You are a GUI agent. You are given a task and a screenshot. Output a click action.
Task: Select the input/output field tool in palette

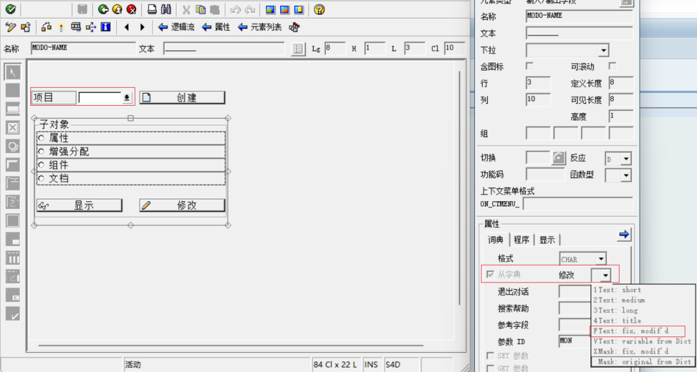[x=12, y=109]
